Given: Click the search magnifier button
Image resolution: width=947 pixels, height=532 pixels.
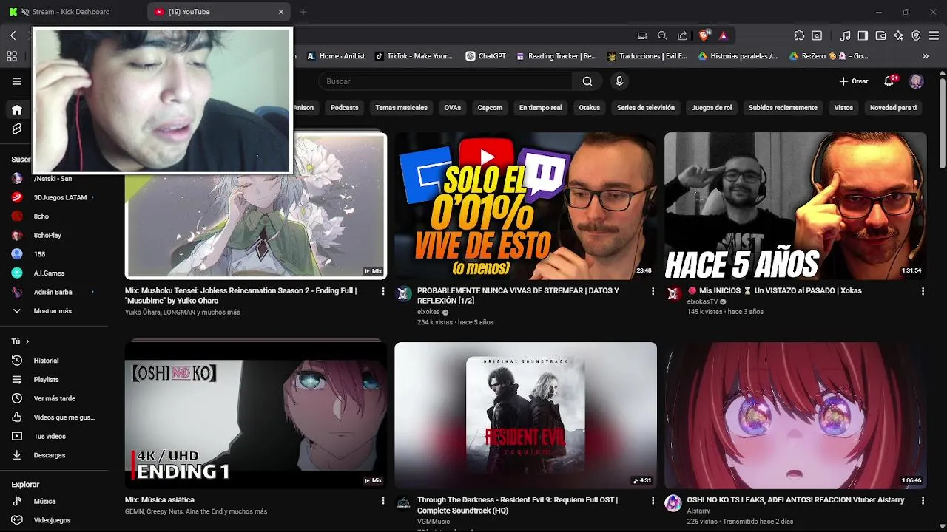Looking at the screenshot, I should 587,81.
